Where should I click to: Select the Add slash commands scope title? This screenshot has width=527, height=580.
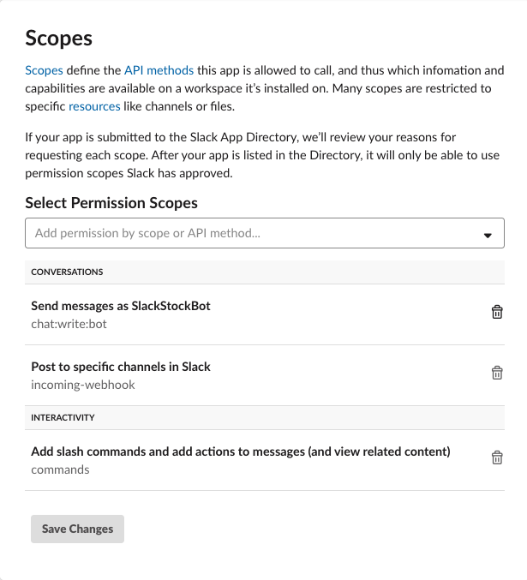tap(241, 451)
